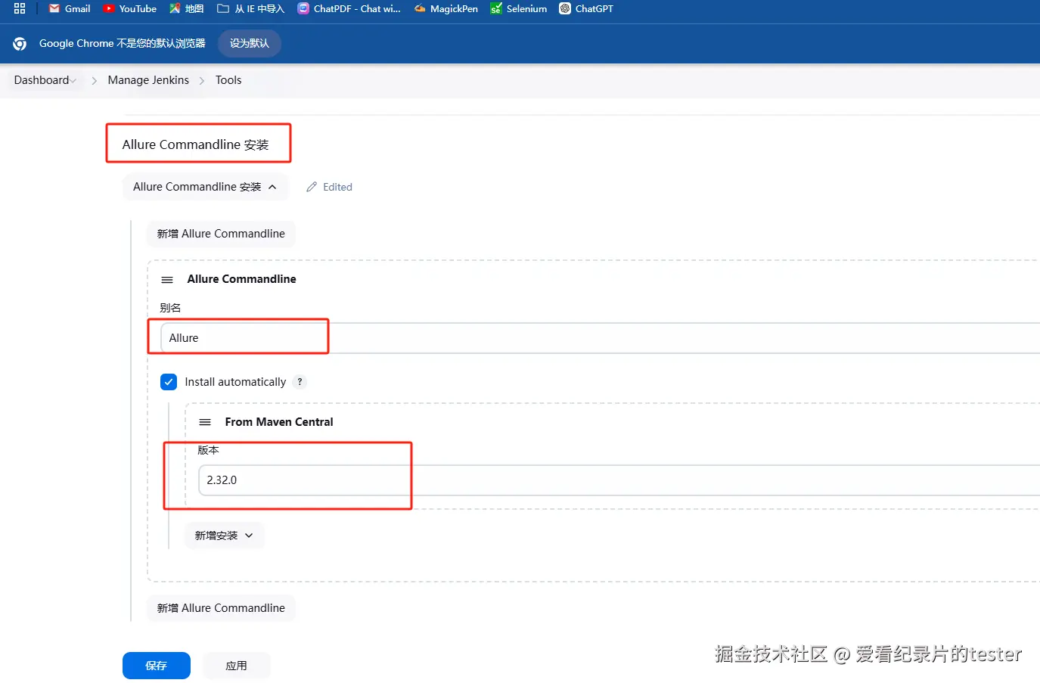Screen dimensions: 1040x683
Task: Click the apps grid icon on bookmarks bar
Action: pyautogui.click(x=20, y=9)
